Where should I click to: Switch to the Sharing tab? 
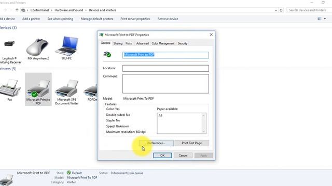tap(118, 43)
